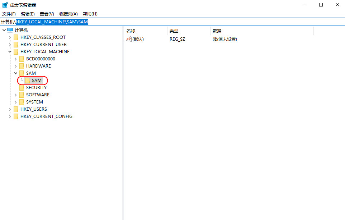Expand the HKEY_CURRENT_USER node
The width and height of the screenshot is (345, 220).
(x=10, y=44)
